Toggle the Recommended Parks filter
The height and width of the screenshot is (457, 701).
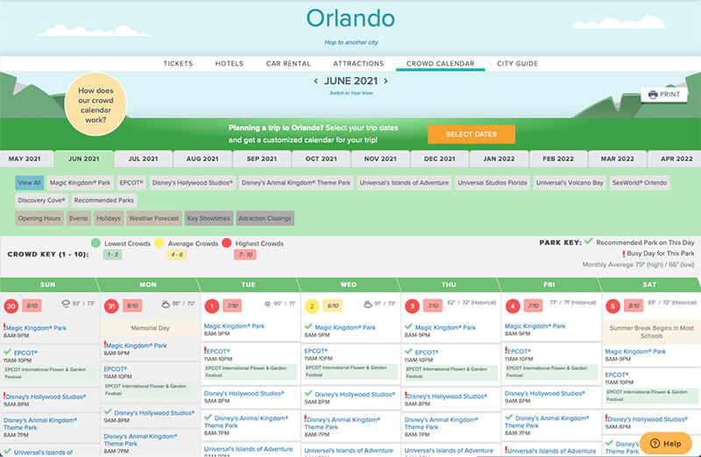pyautogui.click(x=103, y=200)
